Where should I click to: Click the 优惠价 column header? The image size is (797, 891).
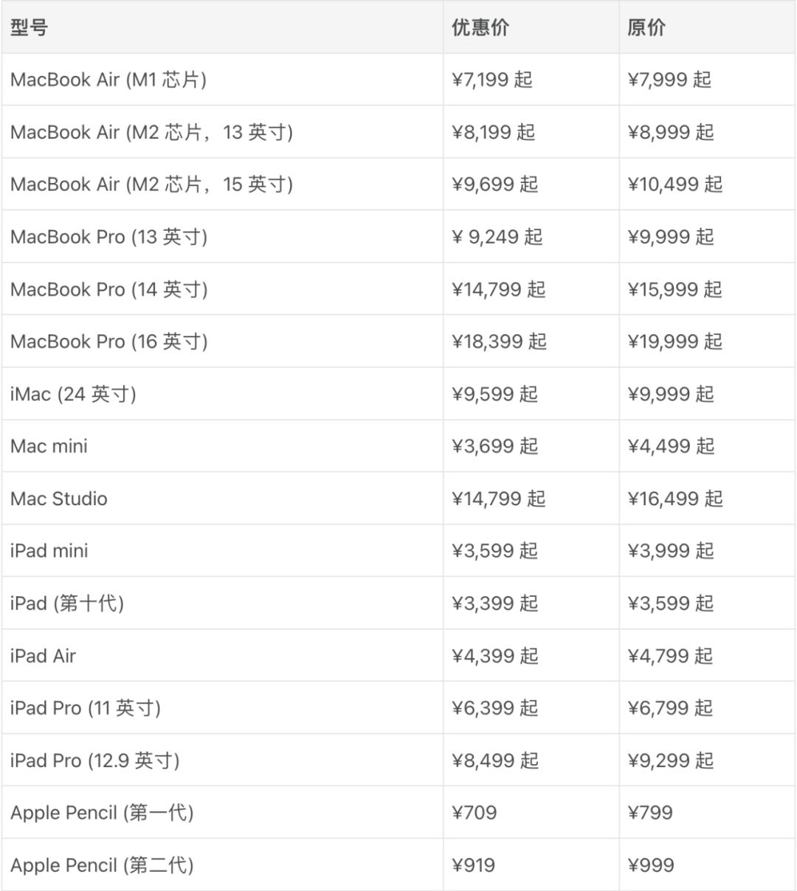[480, 28]
